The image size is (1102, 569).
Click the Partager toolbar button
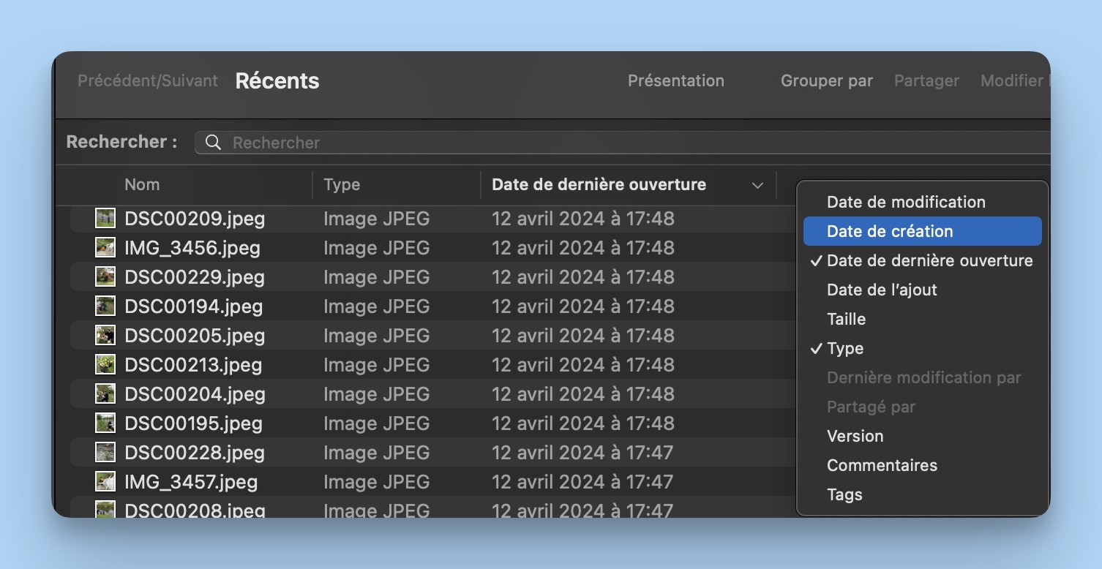(926, 81)
